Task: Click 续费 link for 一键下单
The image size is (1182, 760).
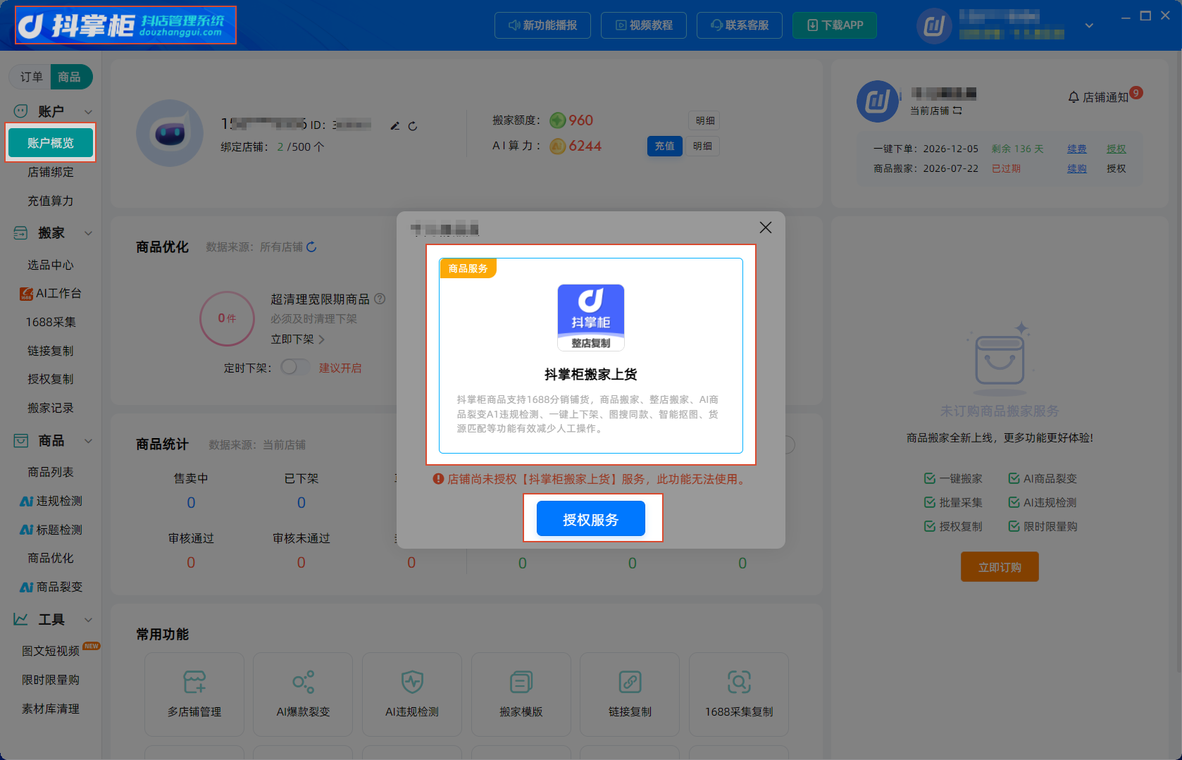Action: pyautogui.click(x=1077, y=149)
